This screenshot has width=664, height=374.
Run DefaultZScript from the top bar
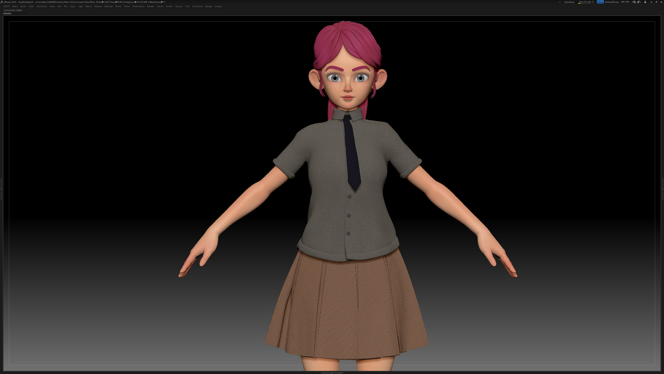click(x=612, y=2)
